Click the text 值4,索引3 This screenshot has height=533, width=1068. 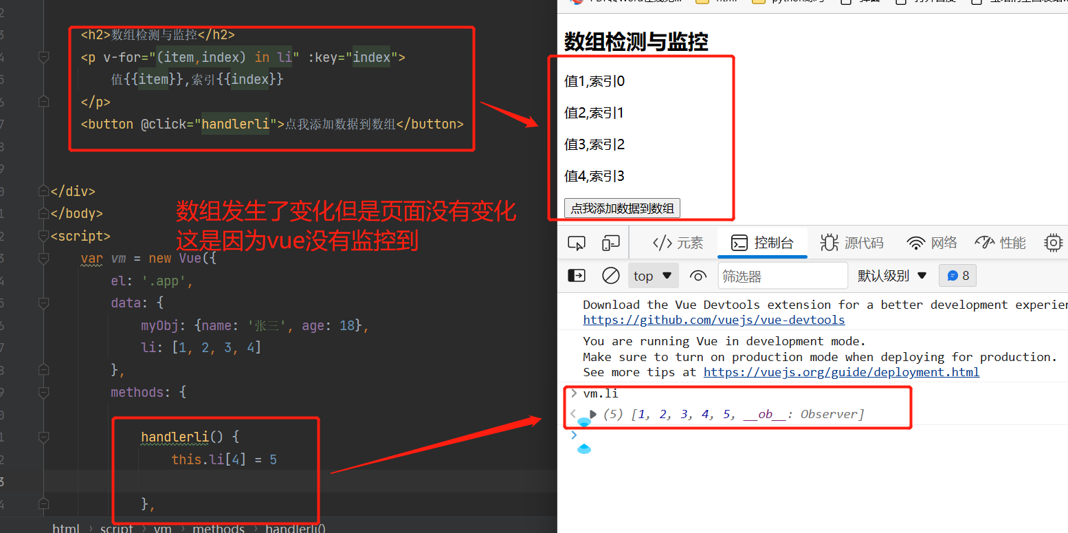[594, 176]
